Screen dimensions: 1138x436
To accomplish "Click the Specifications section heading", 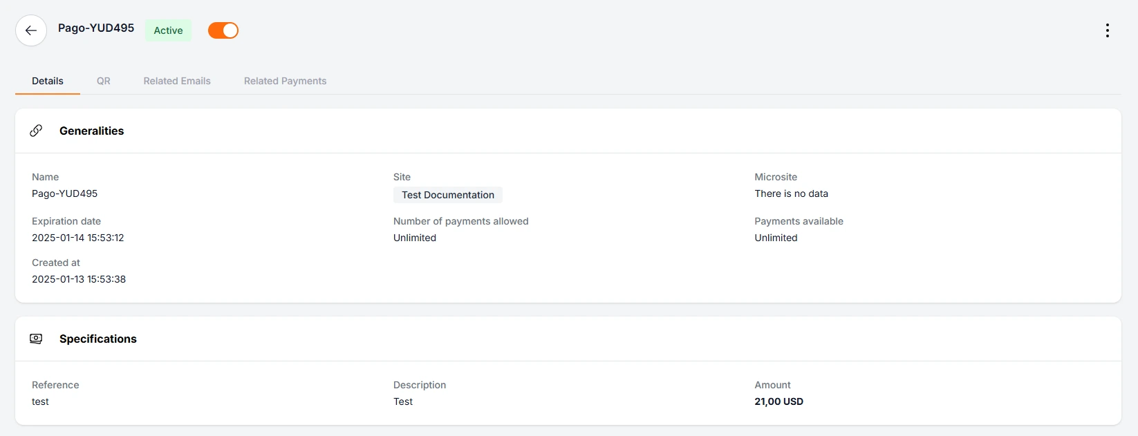I will [x=98, y=339].
